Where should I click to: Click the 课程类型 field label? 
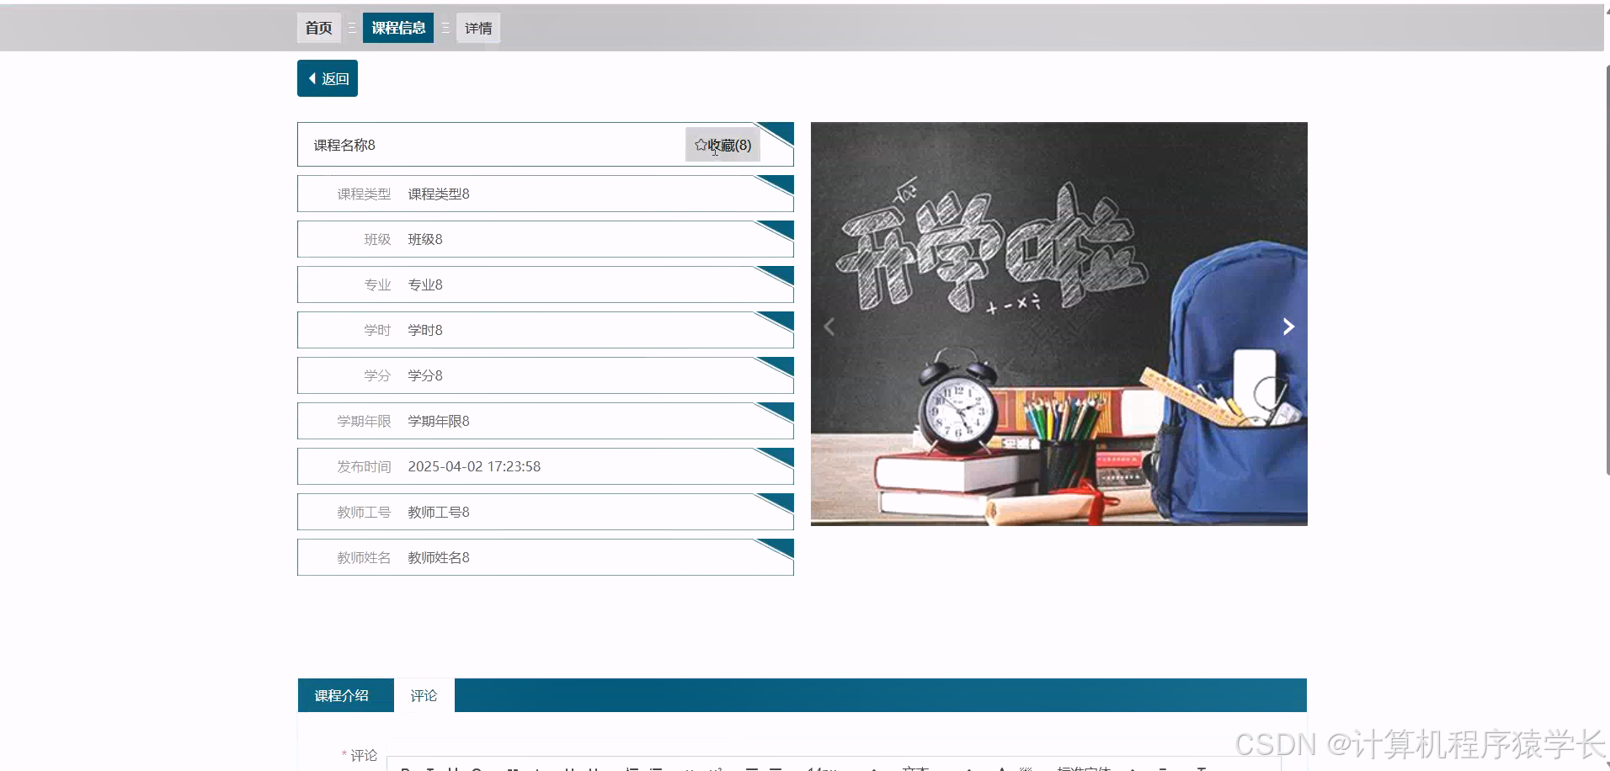364,194
